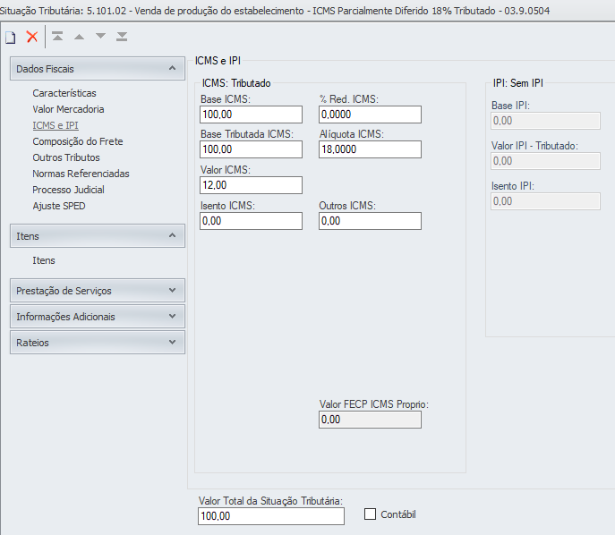Click the Base ICMS input field

coord(251,115)
